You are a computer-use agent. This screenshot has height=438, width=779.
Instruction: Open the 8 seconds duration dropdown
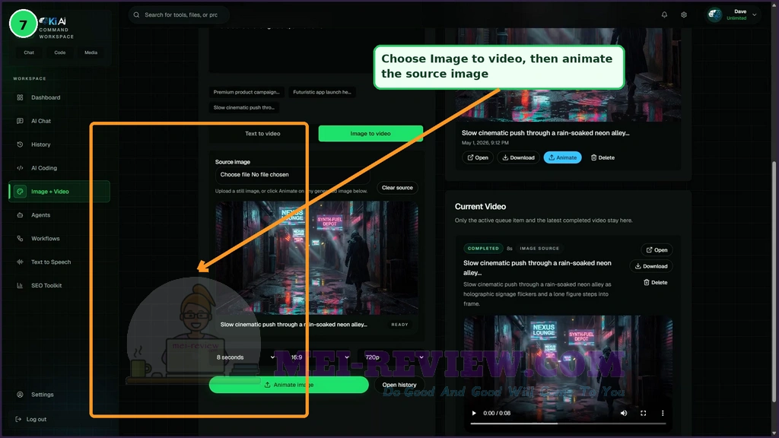click(x=246, y=357)
